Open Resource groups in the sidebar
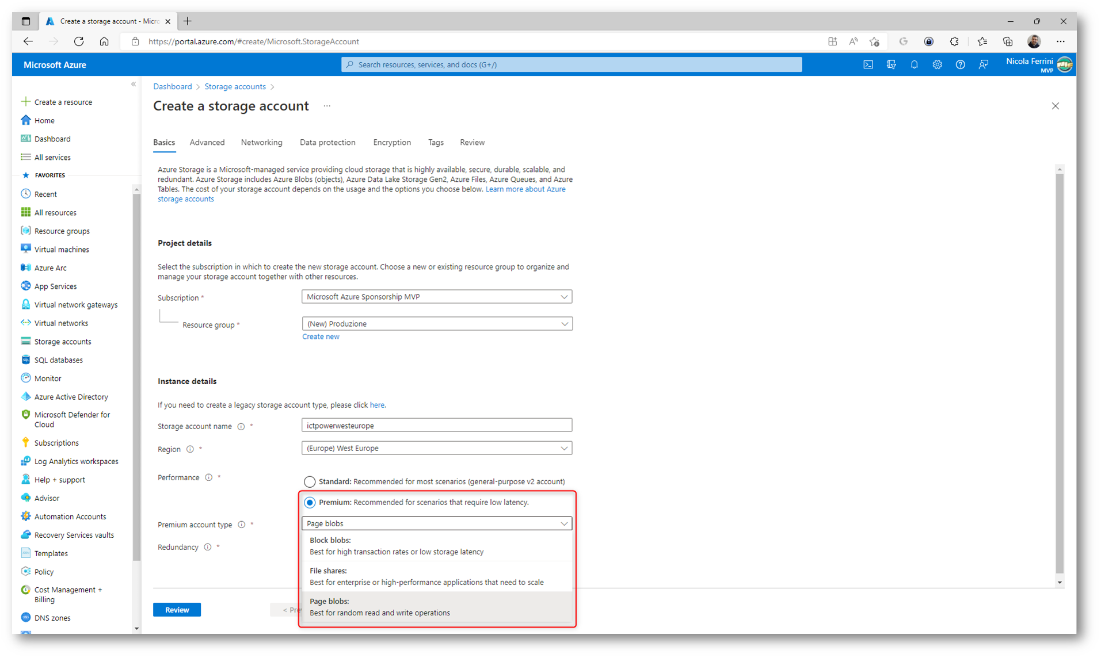Viewport: 1101px width, 658px height. [x=62, y=231]
